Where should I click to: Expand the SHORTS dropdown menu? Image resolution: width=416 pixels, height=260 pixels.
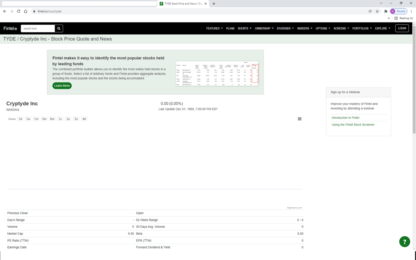coord(244,28)
